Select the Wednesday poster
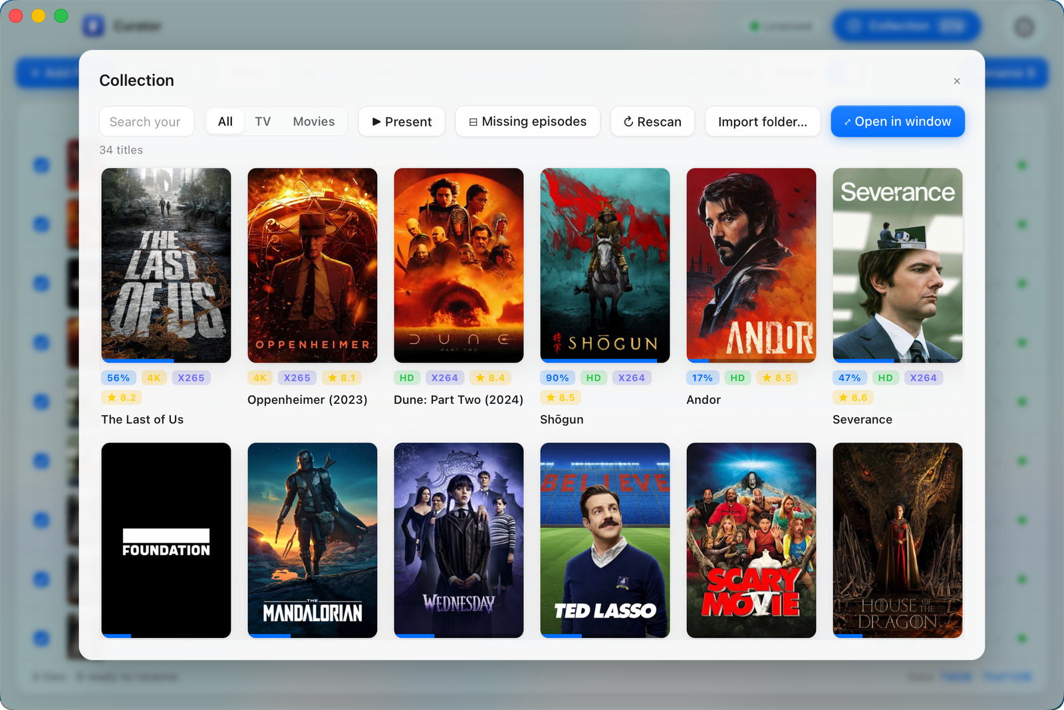This screenshot has width=1064, height=710. (x=459, y=540)
